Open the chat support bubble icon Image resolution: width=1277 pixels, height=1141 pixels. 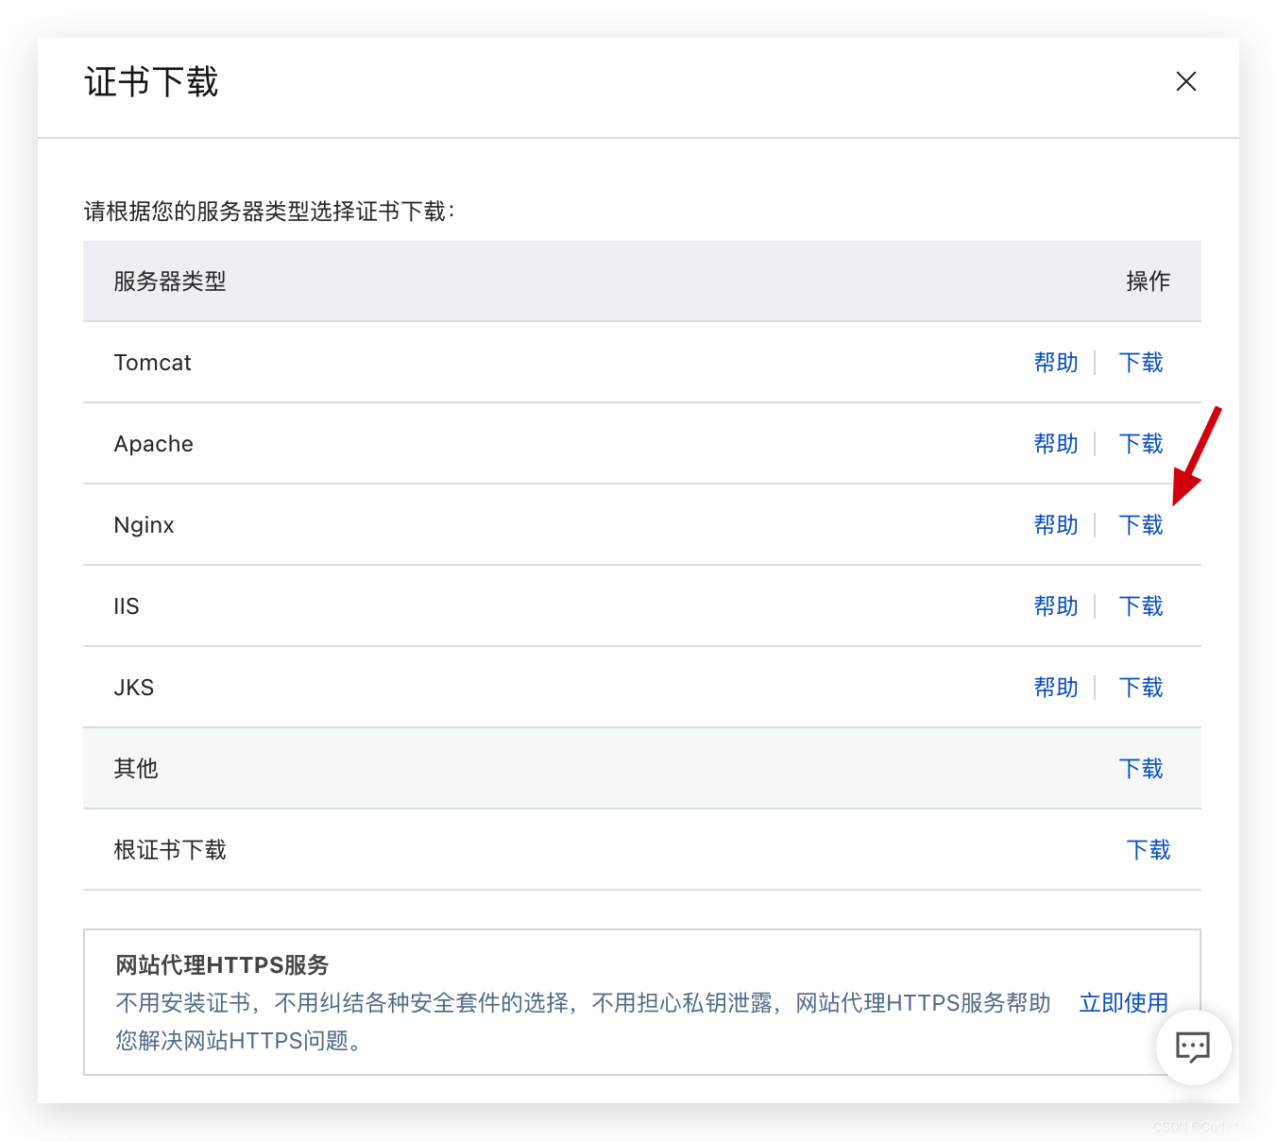point(1193,1047)
